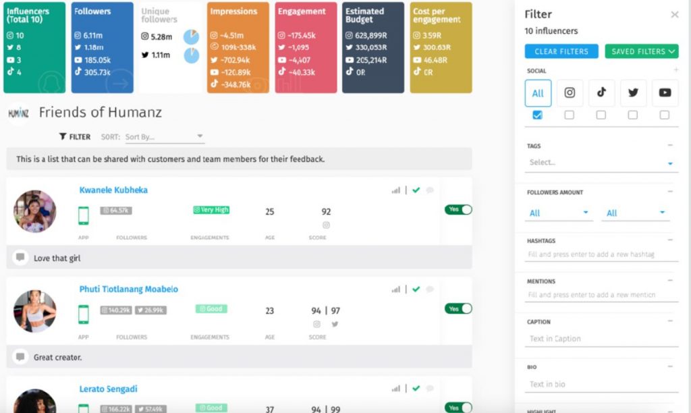Open the SAVED FILTERS dropdown
This screenshot has height=413, width=691.
(642, 51)
